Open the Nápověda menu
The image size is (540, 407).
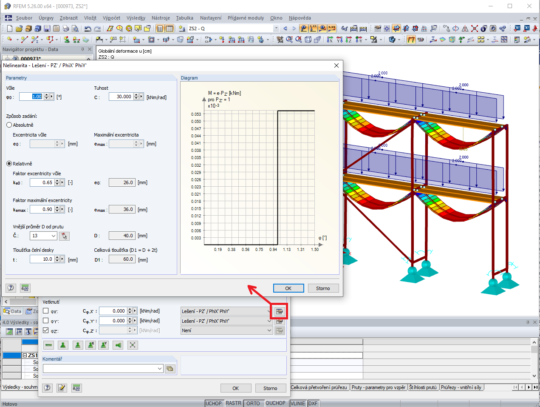[x=300, y=18]
